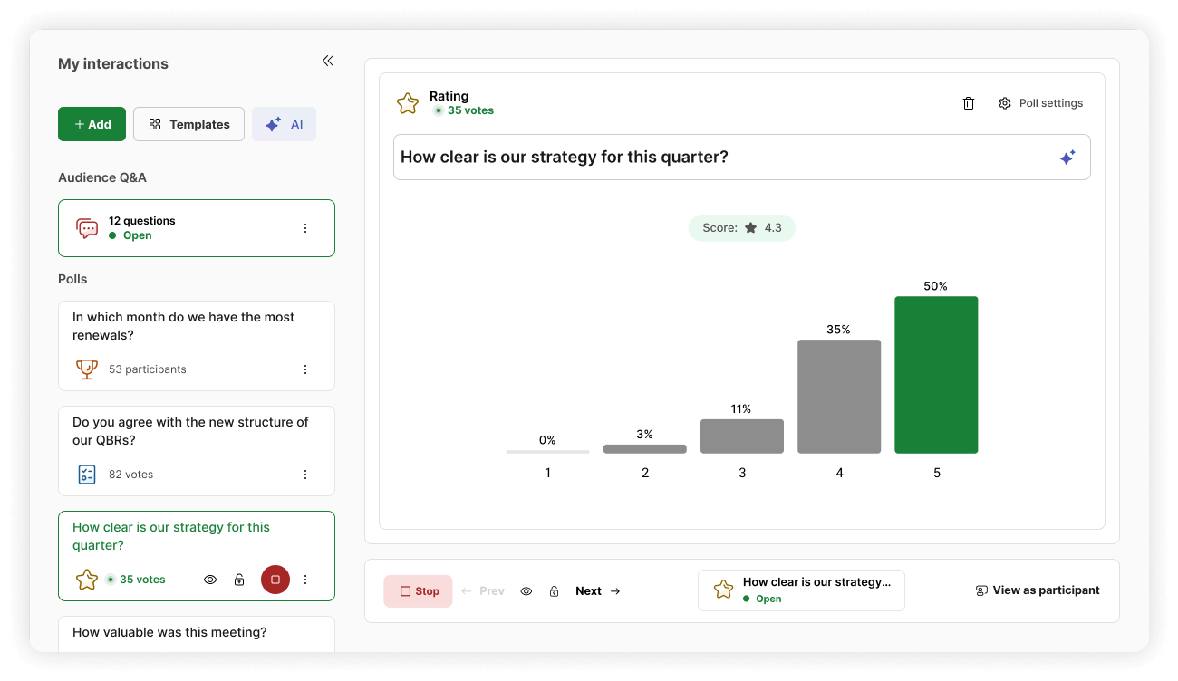The width and height of the screenshot is (1178, 681).
Task: Toggle voting lock on sidebar strategy poll
Action: coord(239,580)
